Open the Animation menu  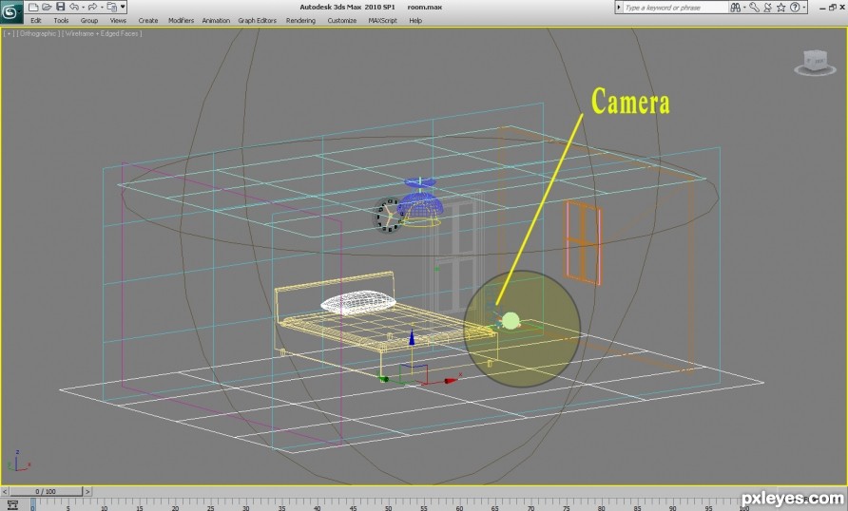coord(216,21)
